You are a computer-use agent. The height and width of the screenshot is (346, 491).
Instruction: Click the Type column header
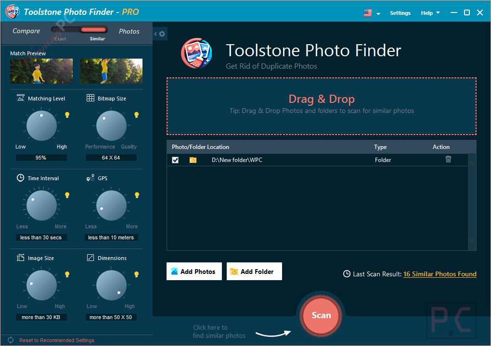[380, 147]
